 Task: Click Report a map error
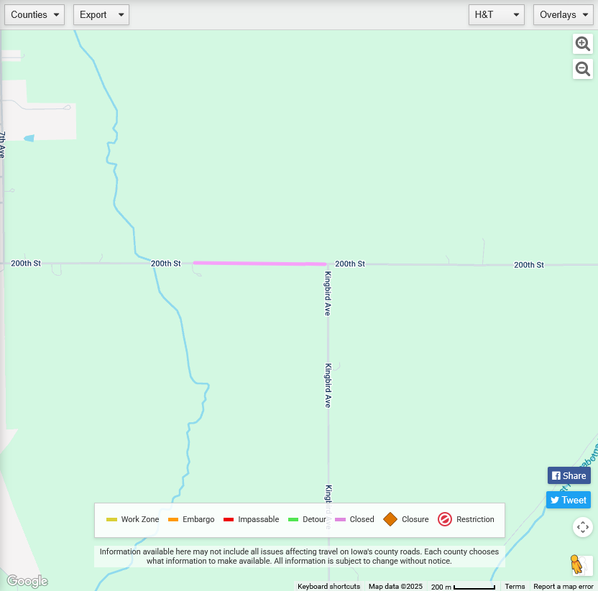(563, 587)
